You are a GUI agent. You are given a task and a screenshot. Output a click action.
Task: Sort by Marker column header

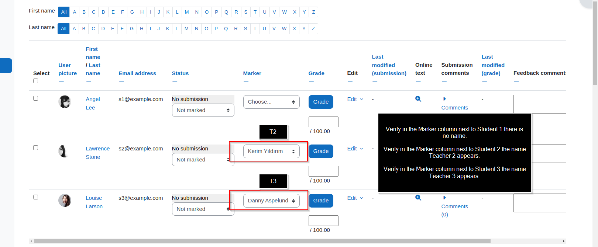[x=252, y=73]
